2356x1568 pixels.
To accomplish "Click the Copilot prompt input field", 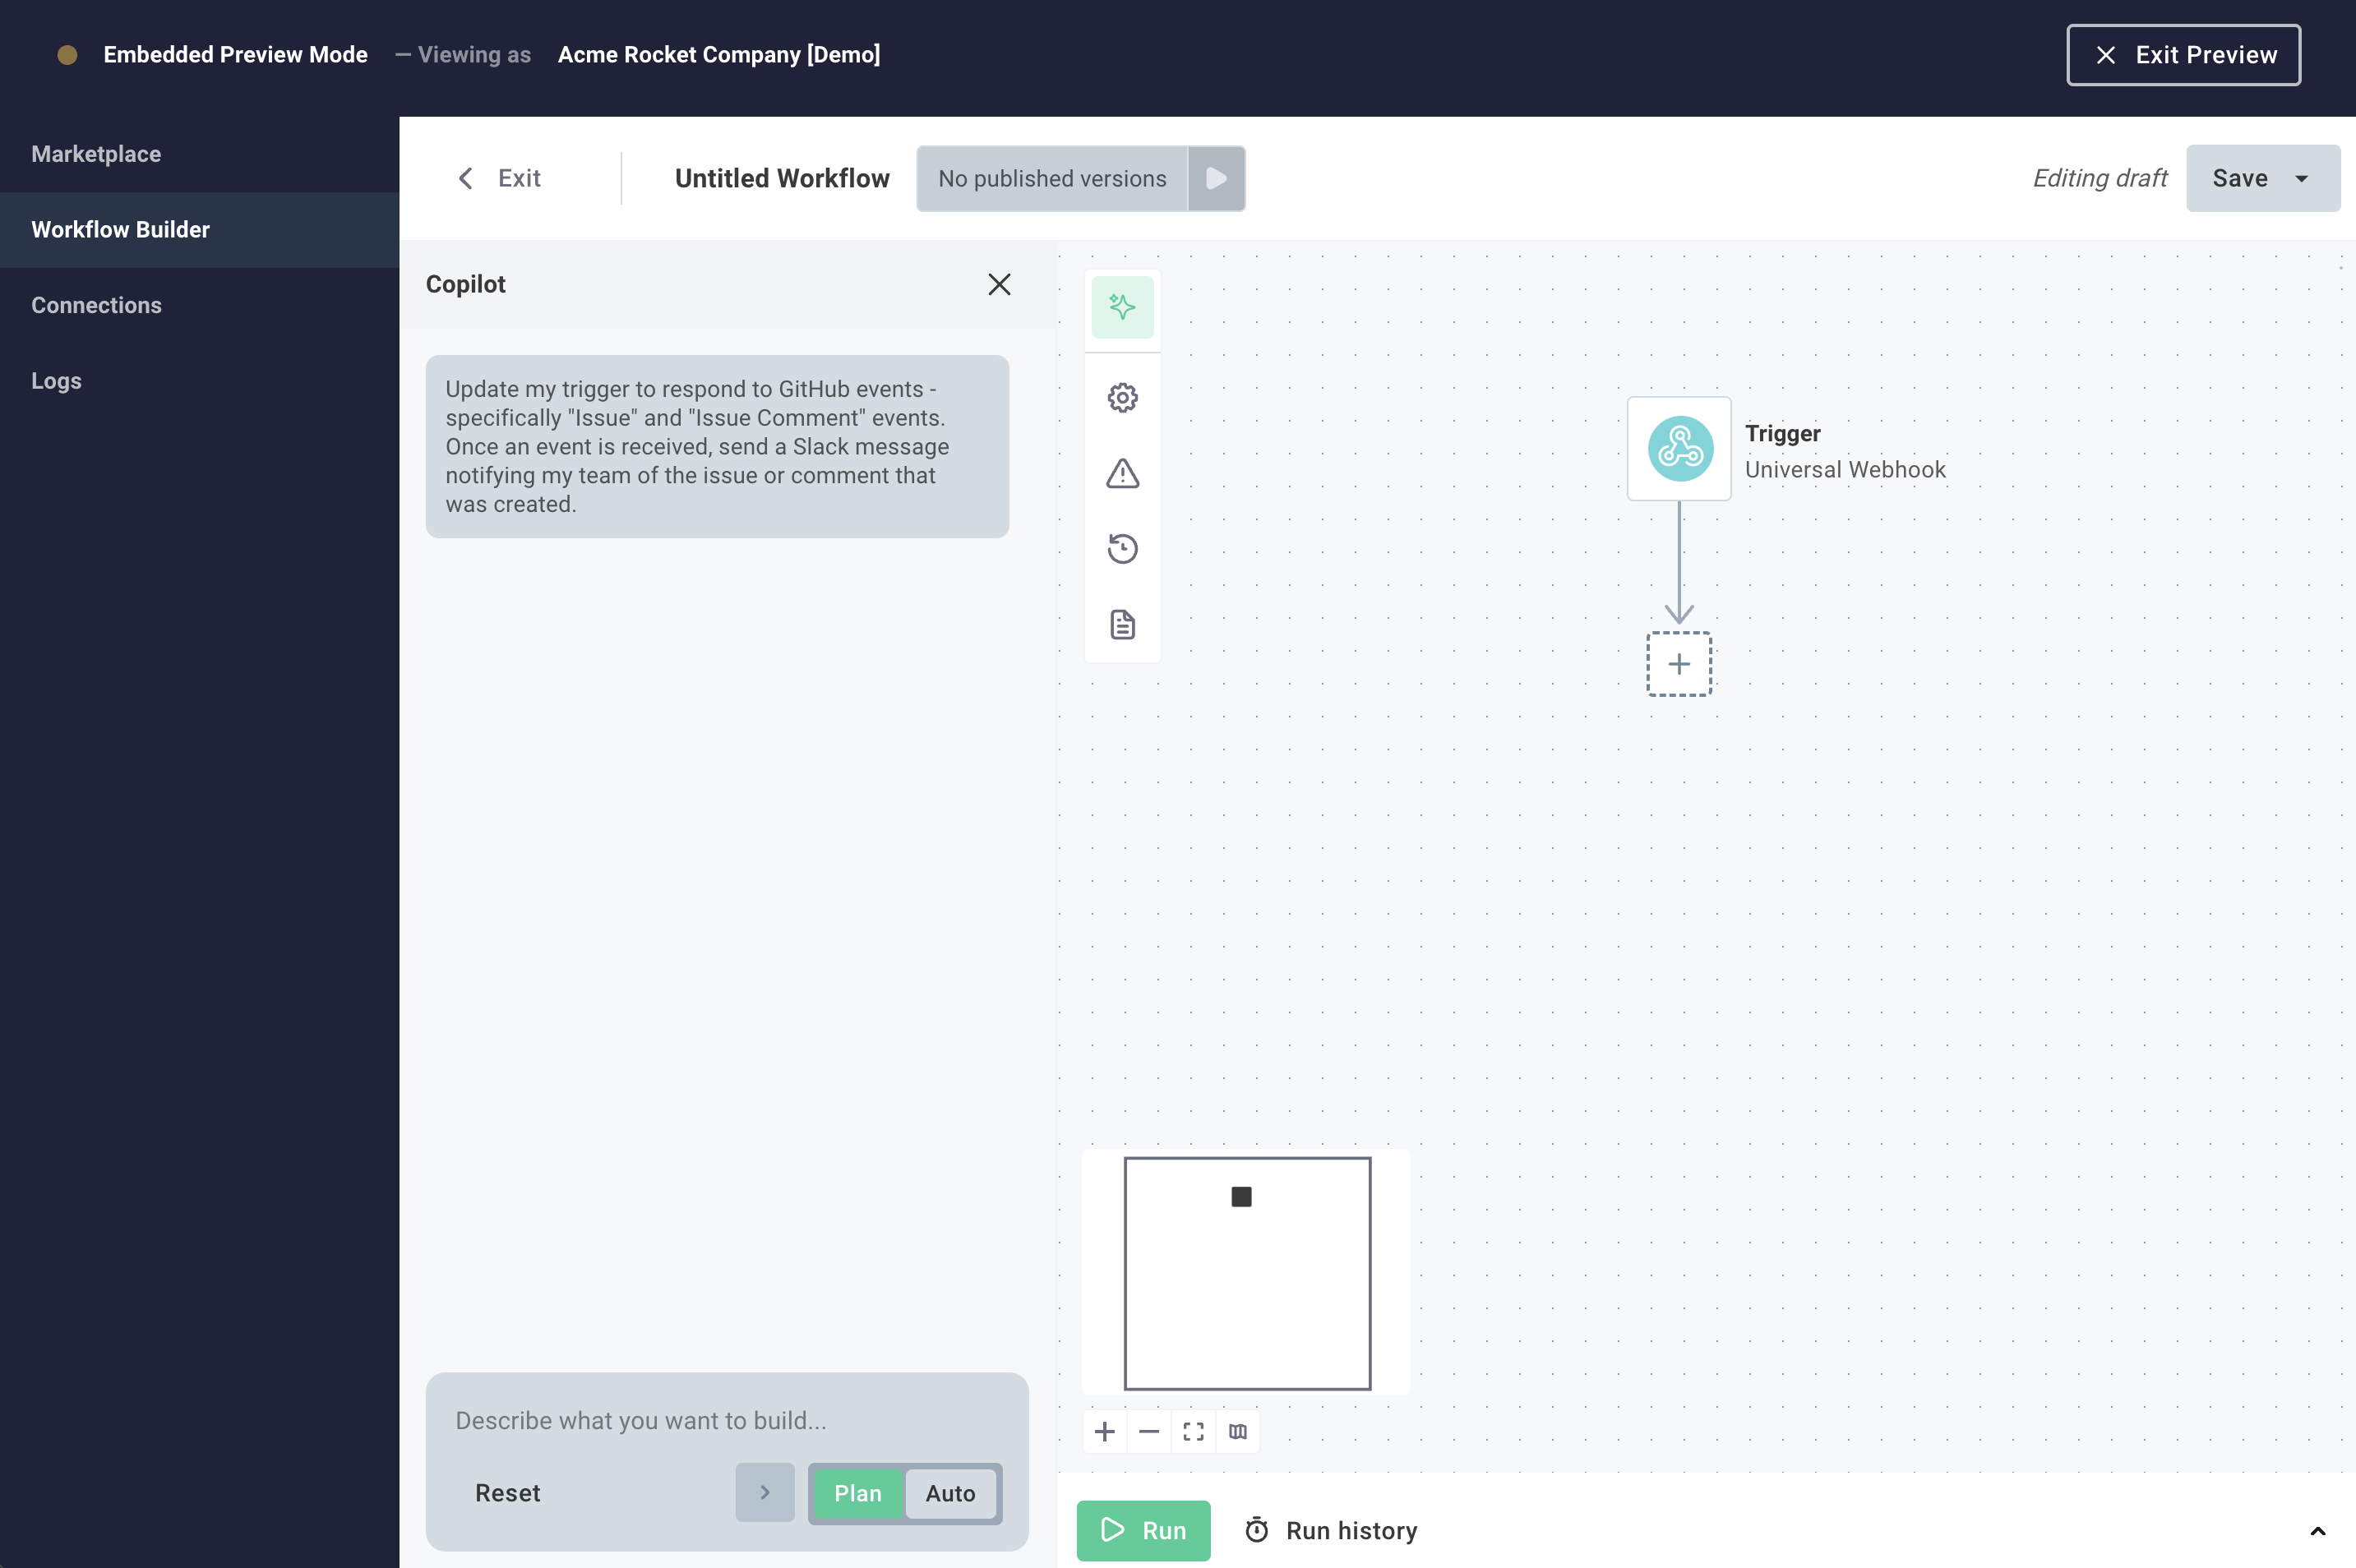I will point(727,1420).
